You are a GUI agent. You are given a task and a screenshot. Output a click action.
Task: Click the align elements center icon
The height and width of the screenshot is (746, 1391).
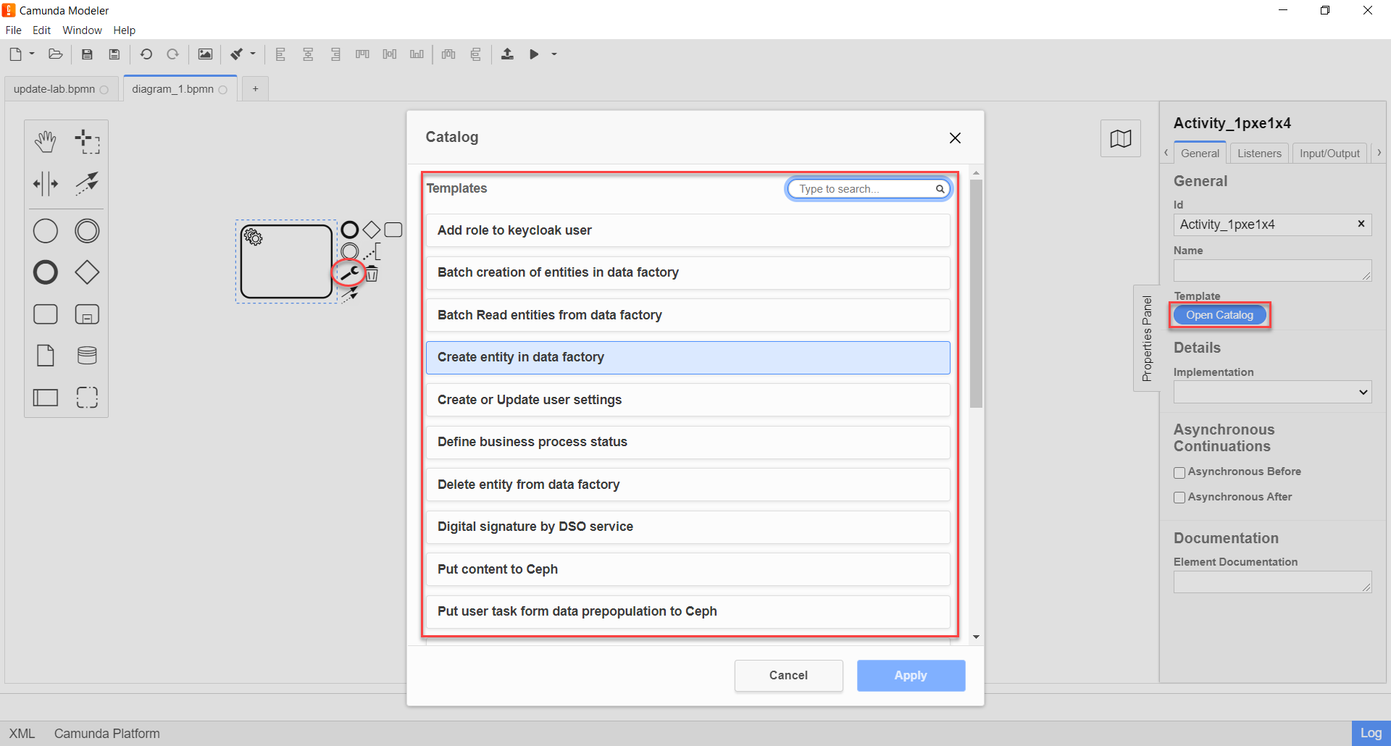(308, 54)
